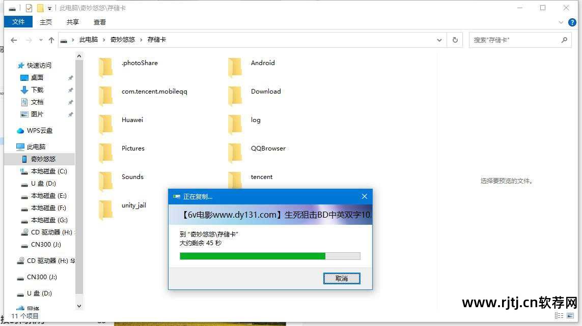Screen dimensions: 582x326
Task: Open 本地磁盘 (G:) drive
Action: [x=44, y=220]
